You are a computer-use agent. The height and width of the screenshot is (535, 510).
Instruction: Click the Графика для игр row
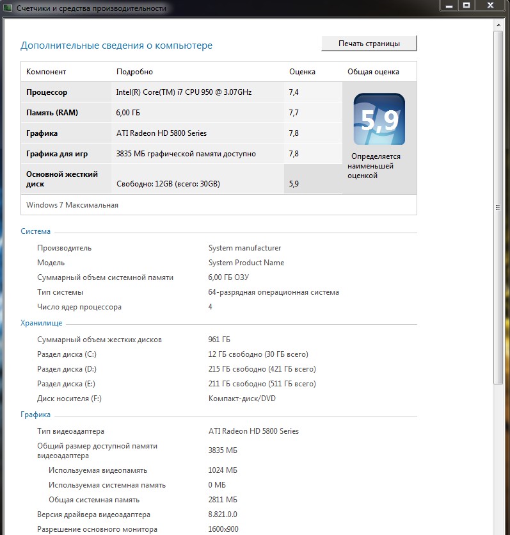pyautogui.click(x=182, y=154)
